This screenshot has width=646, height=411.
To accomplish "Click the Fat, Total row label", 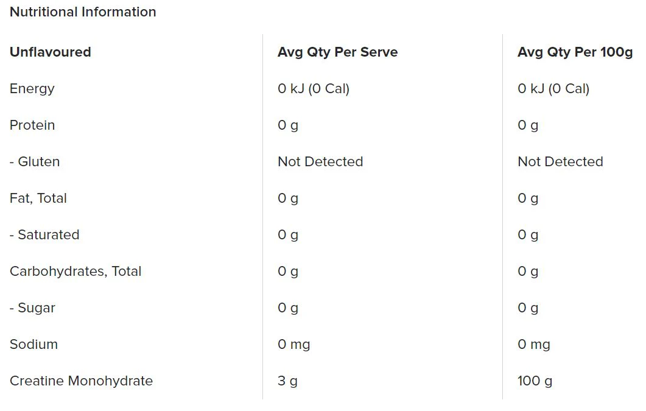I will (38, 198).
